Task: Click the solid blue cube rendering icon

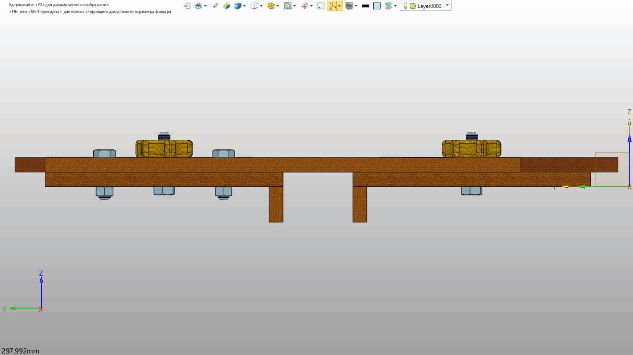Action: coord(238,6)
